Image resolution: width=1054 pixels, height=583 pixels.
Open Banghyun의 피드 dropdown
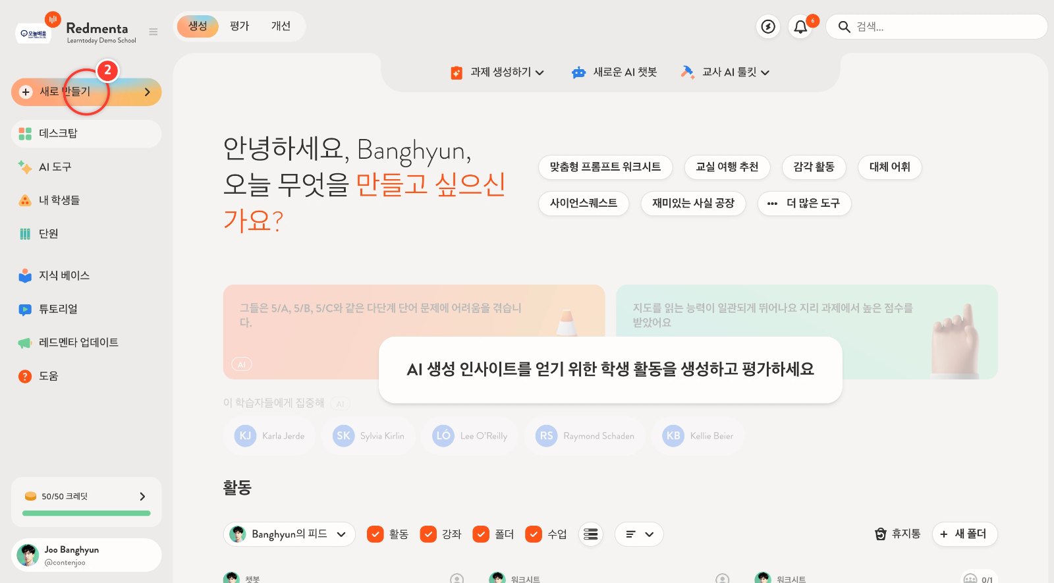click(289, 534)
